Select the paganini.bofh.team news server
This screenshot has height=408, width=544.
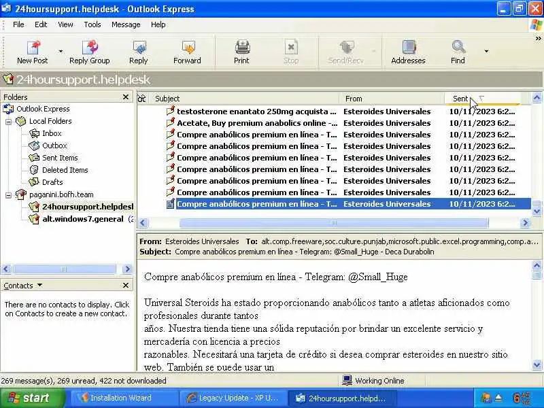coord(61,194)
